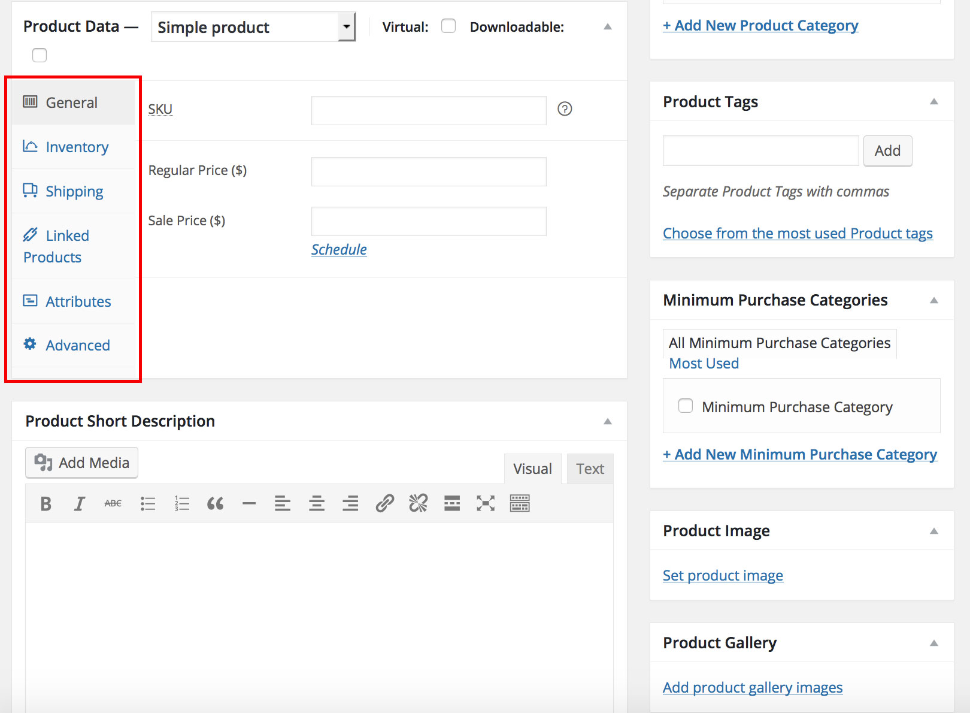
Task: Toggle bold formatting in editor toolbar
Action: (46, 504)
